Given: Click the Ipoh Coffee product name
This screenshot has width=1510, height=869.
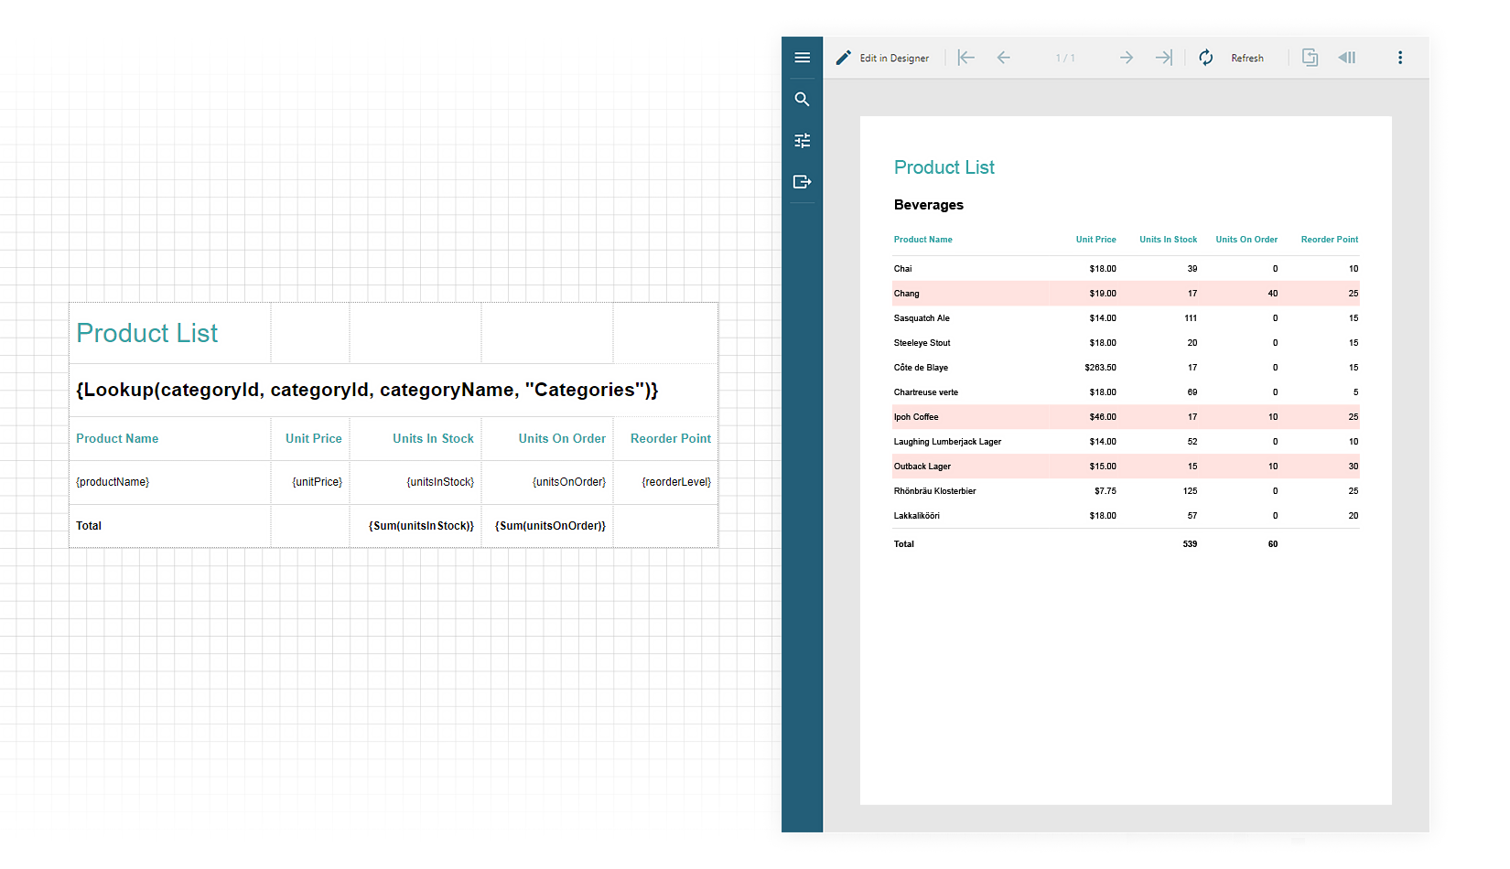Looking at the screenshot, I should (916, 417).
